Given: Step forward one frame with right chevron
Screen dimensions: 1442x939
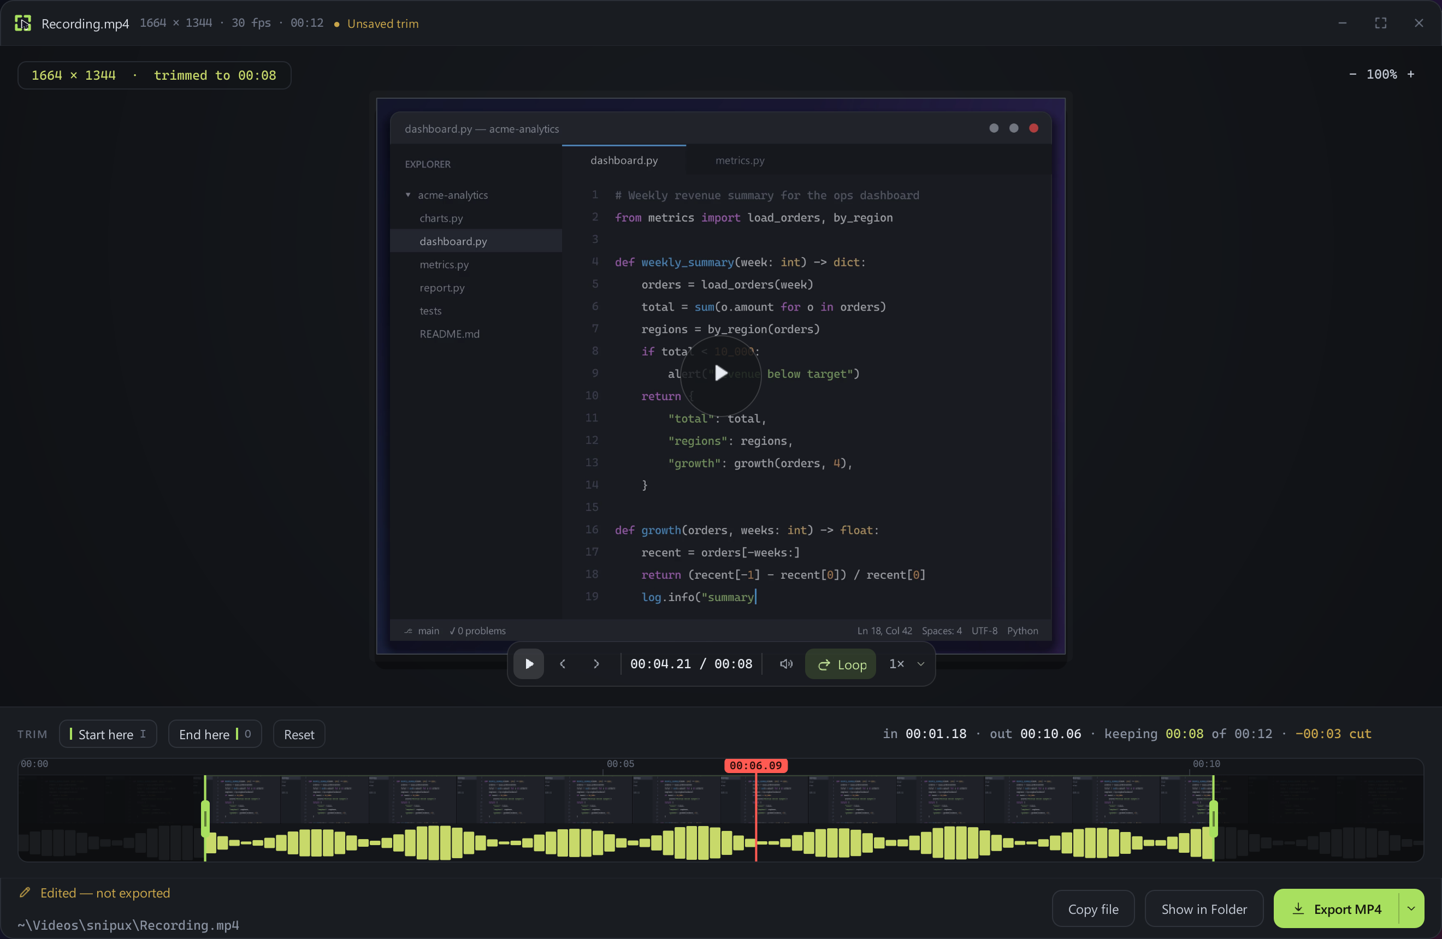Looking at the screenshot, I should pyautogui.click(x=596, y=664).
